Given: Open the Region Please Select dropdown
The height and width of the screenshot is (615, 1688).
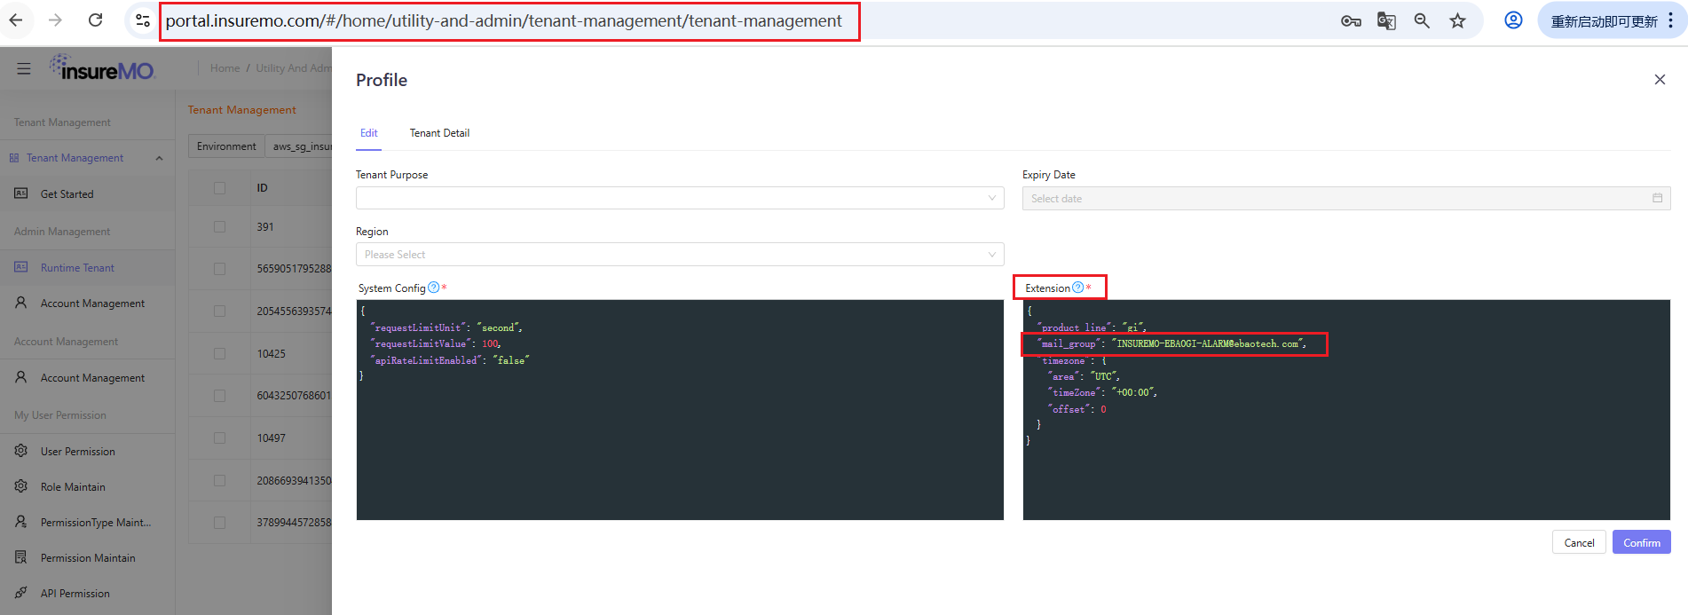Looking at the screenshot, I should [x=680, y=255].
